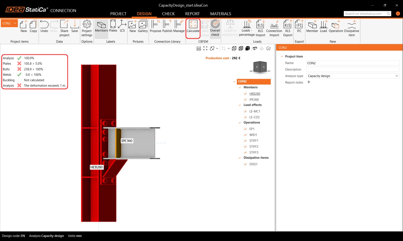Uncheck the DISS1 dissipative item checkbox

245,164
